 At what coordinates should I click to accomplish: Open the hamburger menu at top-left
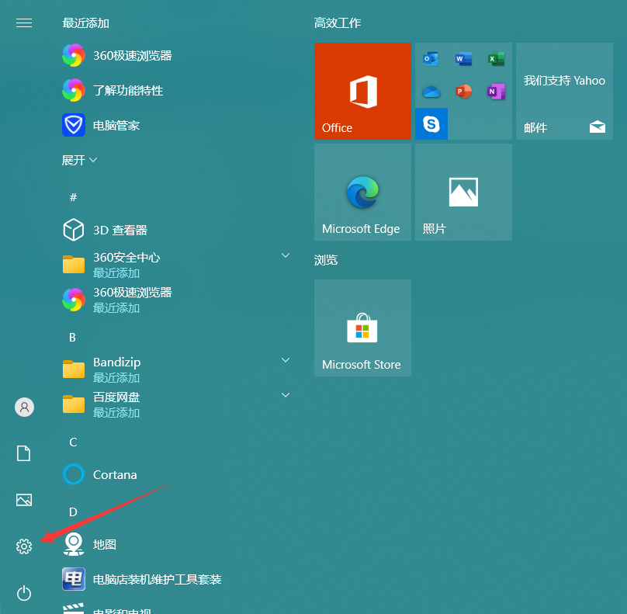24,23
